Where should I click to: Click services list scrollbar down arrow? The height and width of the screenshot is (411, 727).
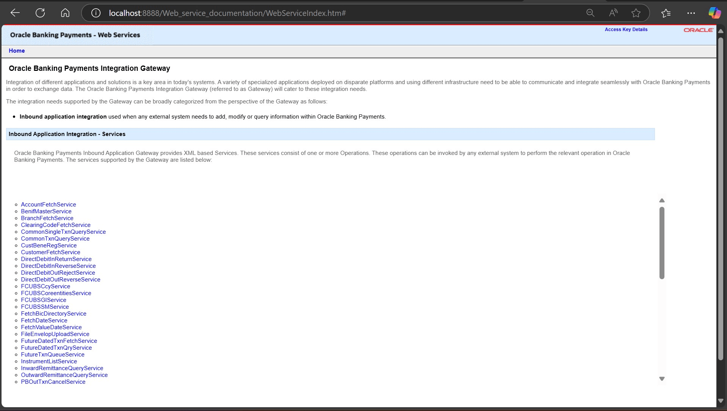(662, 379)
